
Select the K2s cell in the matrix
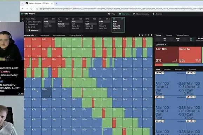[148, 52]
